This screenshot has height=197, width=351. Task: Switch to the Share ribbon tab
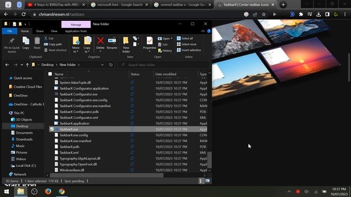pyautogui.click(x=40, y=31)
